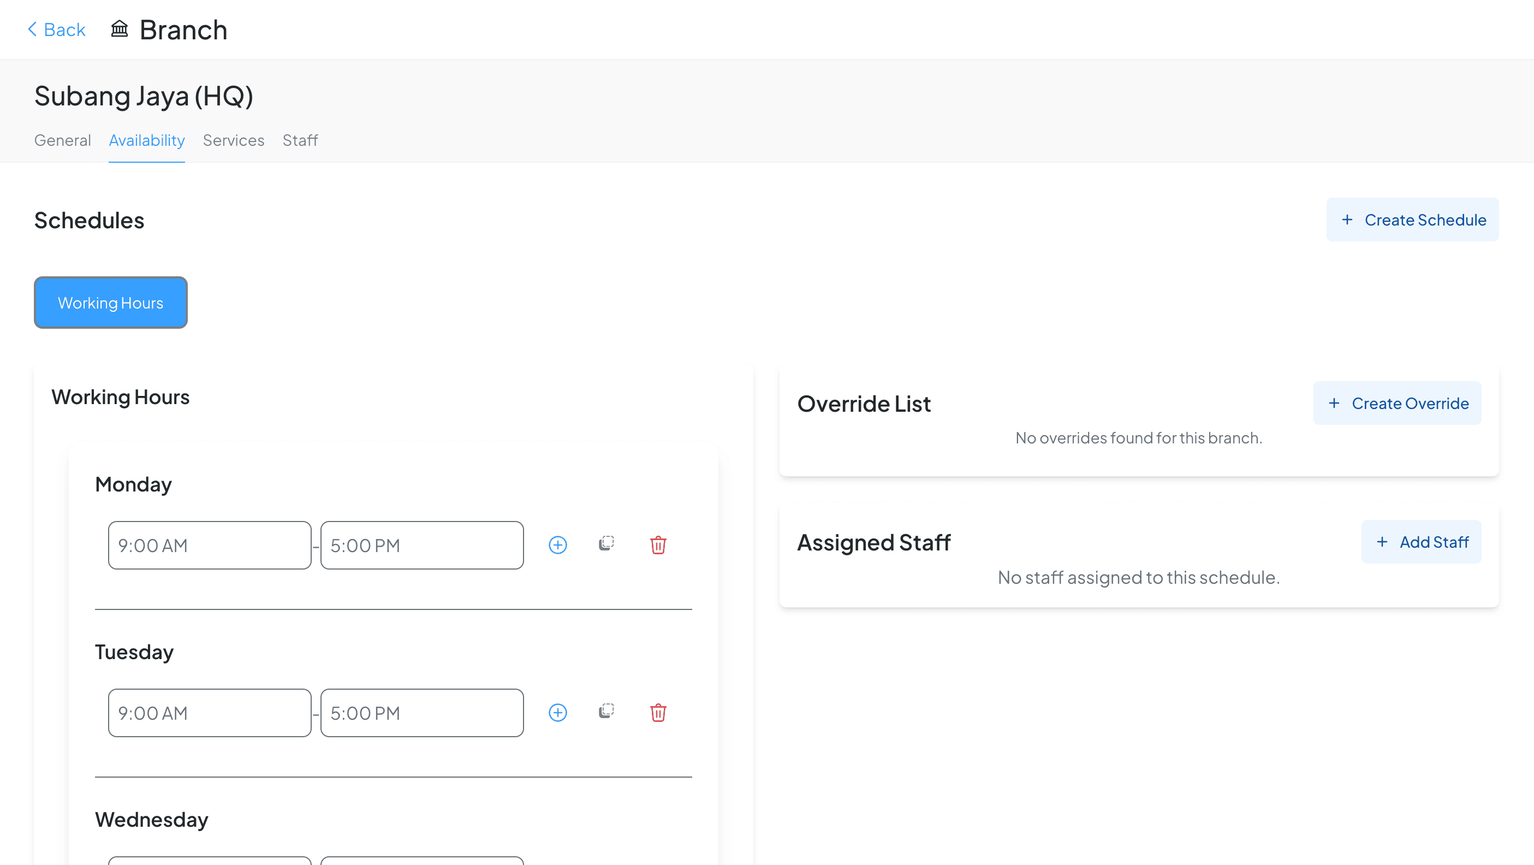The height and width of the screenshot is (865, 1534).
Task: Delete Monday's time slot with trash icon
Action: click(658, 545)
